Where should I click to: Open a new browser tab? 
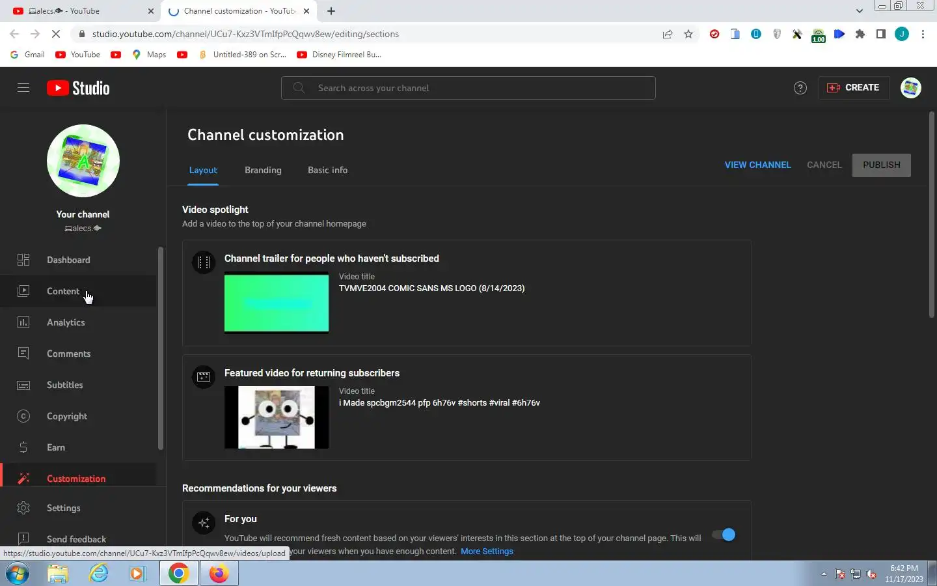point(331,11)
